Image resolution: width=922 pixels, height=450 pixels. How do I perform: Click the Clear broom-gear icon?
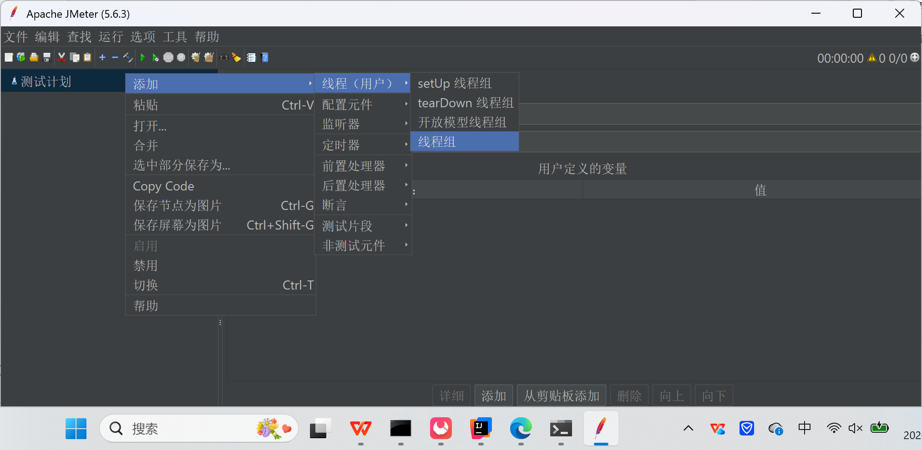[196, 57]
